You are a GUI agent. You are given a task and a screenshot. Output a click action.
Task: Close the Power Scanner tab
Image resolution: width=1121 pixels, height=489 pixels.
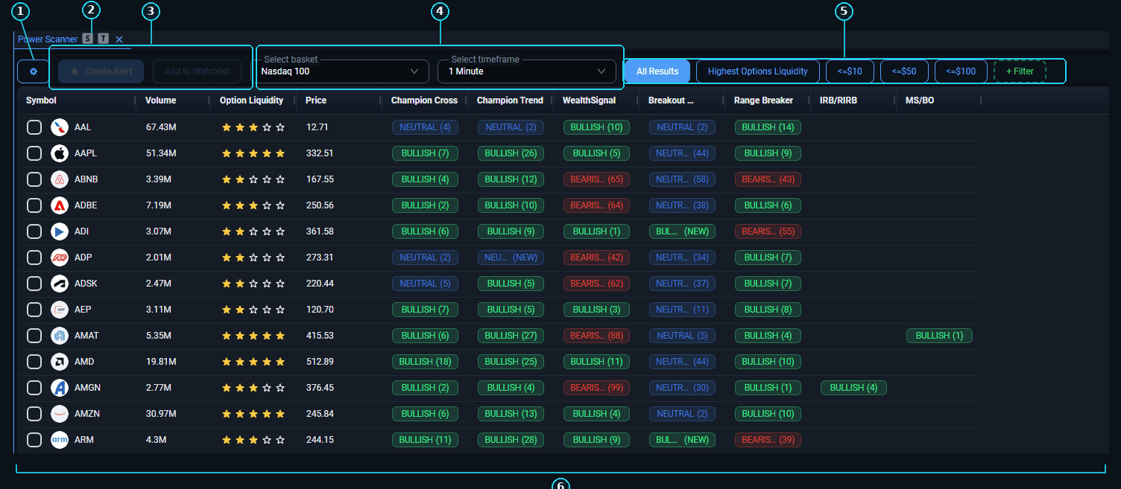[x=119, y=39]
